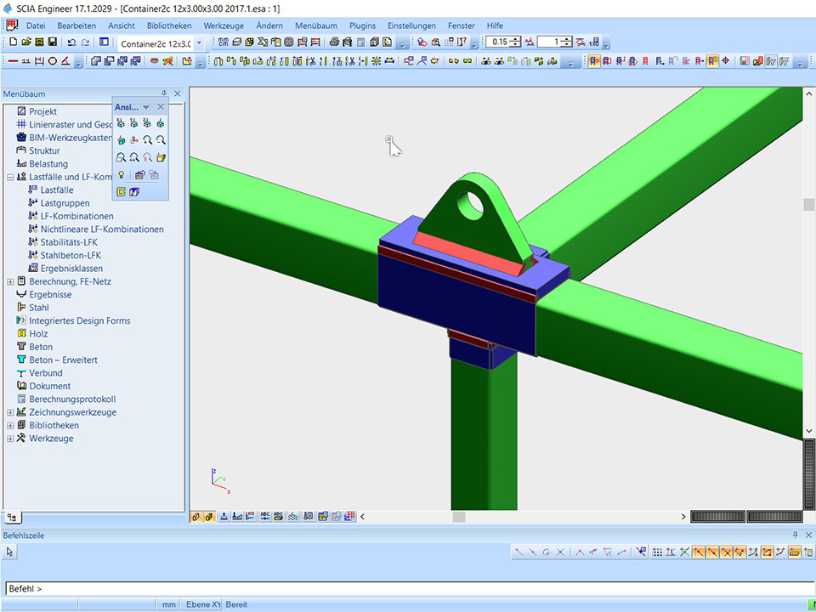The image size is (816, 612).
Task: Toggle first highlighted view button at viewport bottom
Action: point(195,517)
